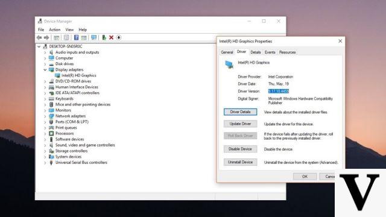Expand Sound, video and game controllers
The image size is (386, 217).
coord(45,145)
